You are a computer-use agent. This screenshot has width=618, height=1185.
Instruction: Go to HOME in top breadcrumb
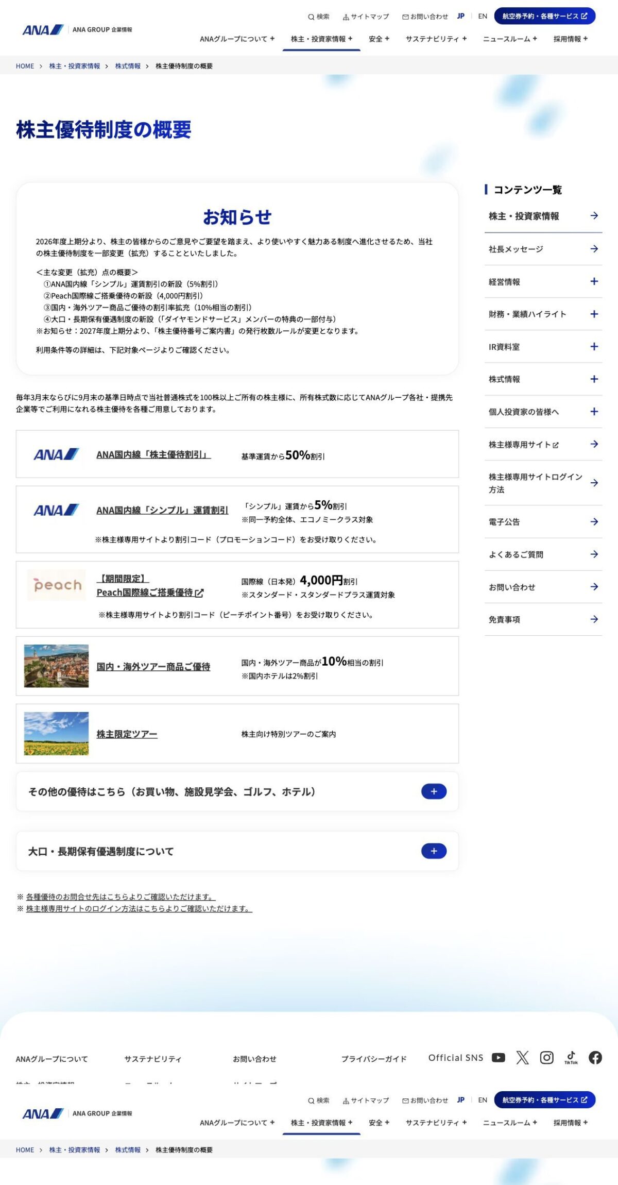[x=25, y=66]
